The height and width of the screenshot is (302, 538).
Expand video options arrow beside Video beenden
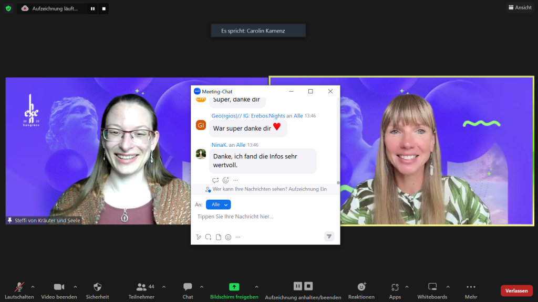point(75,287)
